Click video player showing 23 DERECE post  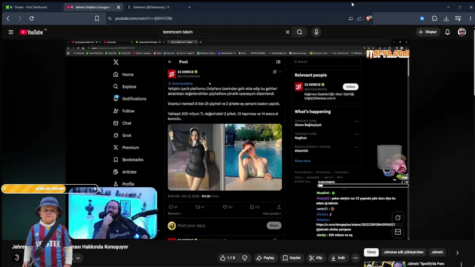237,139
